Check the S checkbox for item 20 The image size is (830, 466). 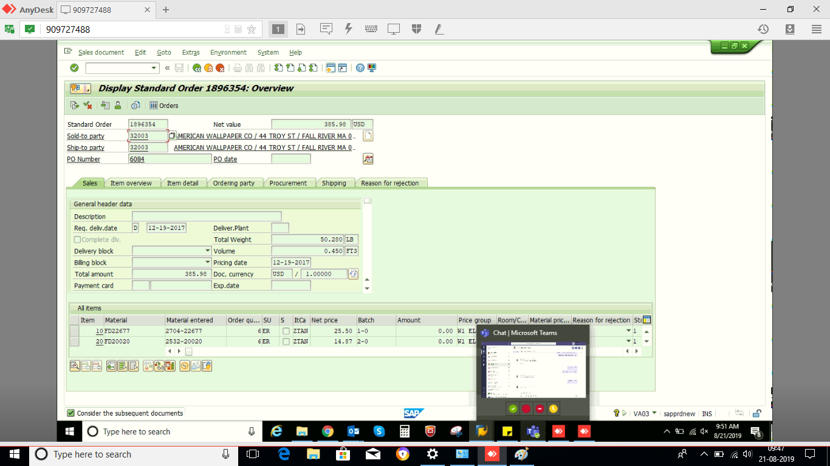coord(286,342)
